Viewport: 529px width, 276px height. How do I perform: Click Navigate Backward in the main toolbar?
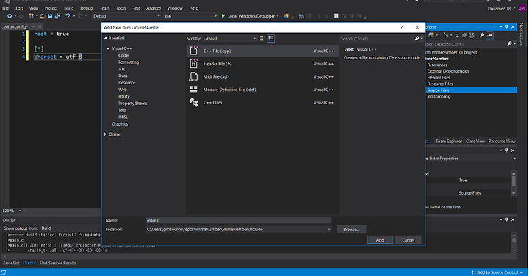click(10, 16)
